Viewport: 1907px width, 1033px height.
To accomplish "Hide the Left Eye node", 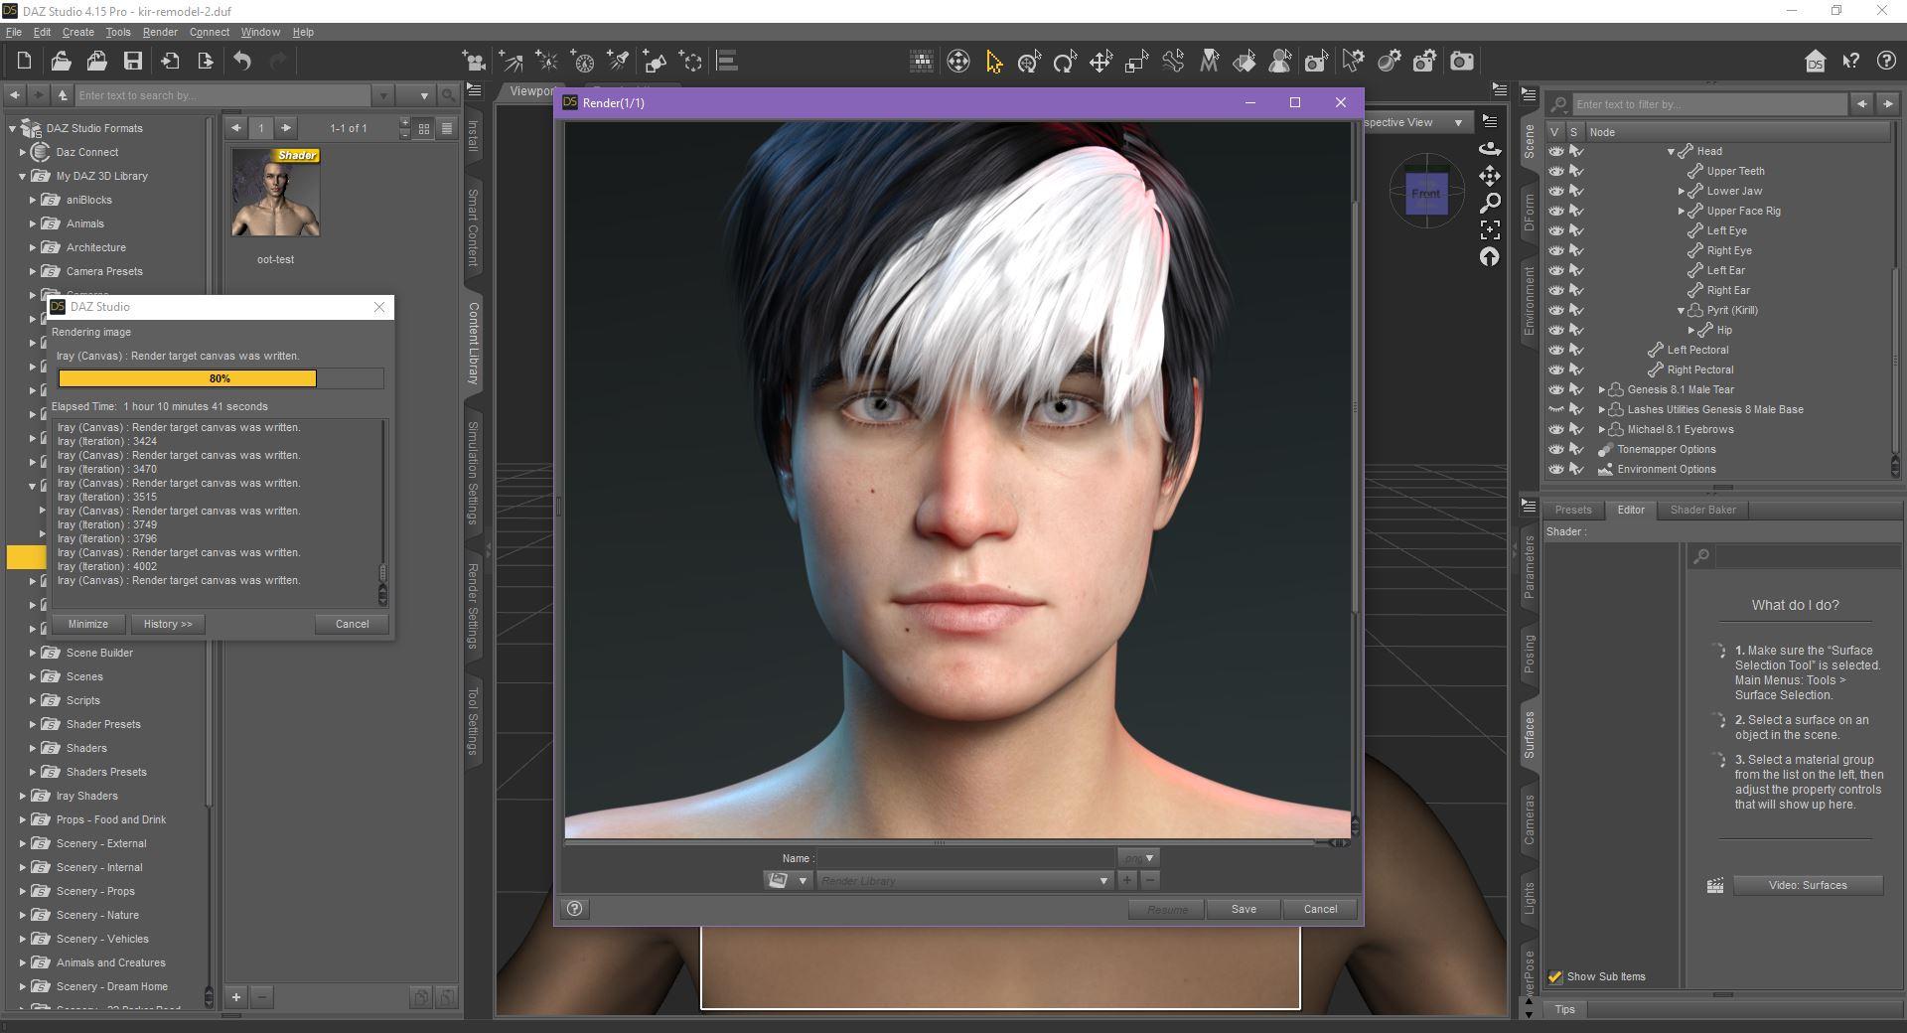I will [1555, 230].
